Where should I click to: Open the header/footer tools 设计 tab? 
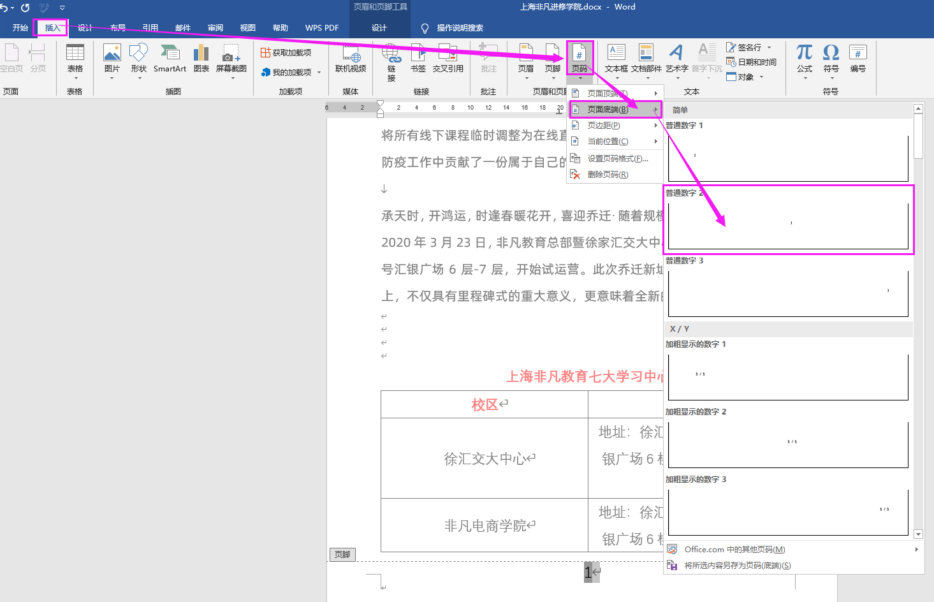[379, 27]
